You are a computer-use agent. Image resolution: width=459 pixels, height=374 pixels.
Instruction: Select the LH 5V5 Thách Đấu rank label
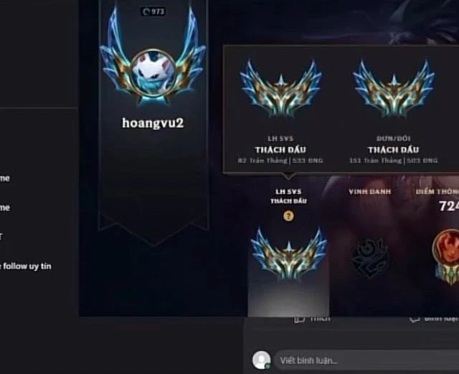coord(288,196)
